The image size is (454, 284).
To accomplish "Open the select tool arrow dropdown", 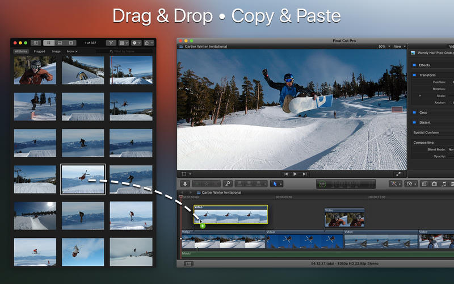I will click(276, 183).
